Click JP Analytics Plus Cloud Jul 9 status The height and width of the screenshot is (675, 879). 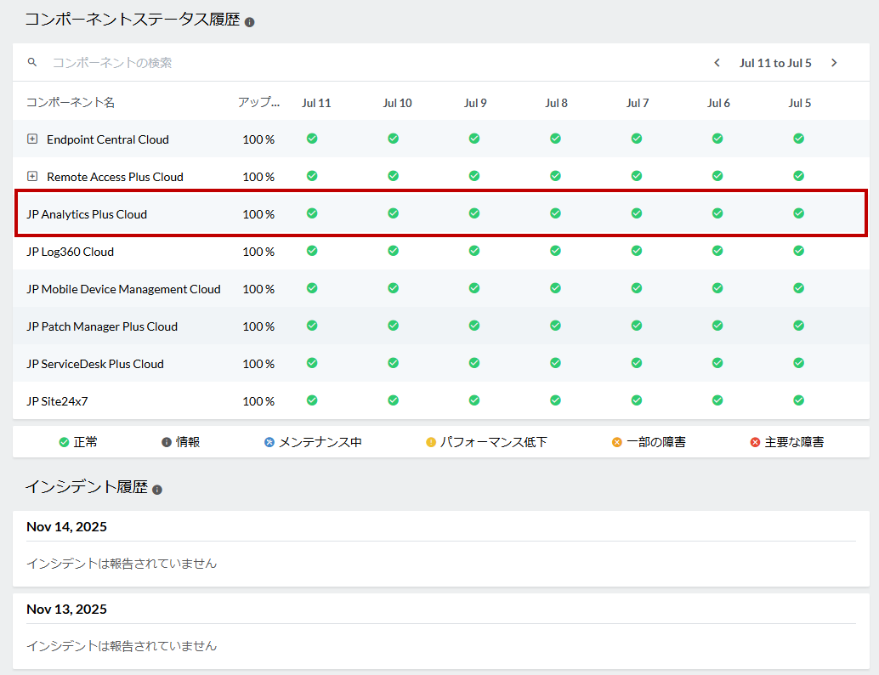474,213
